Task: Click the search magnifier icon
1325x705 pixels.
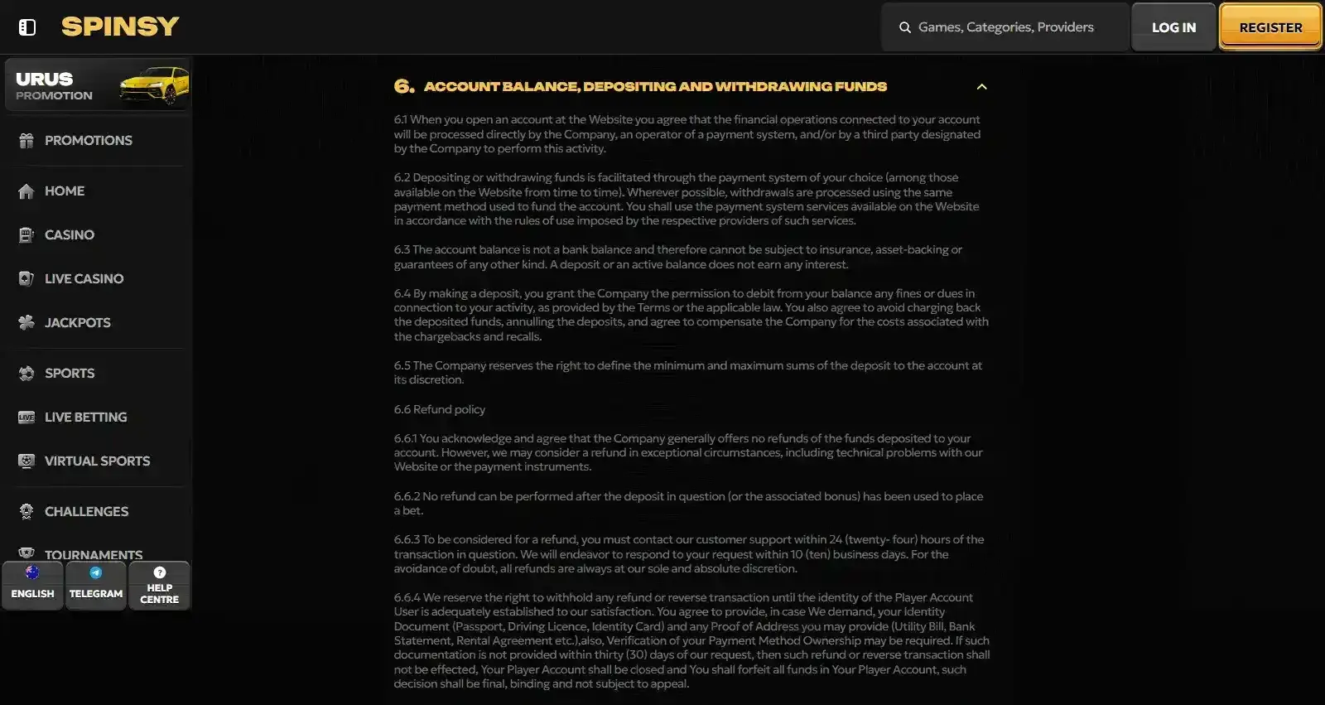Action: coord(905,27)
